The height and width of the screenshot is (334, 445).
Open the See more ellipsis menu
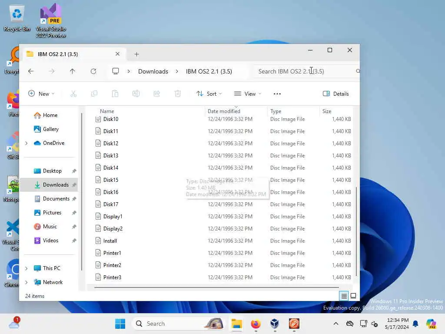277,94
